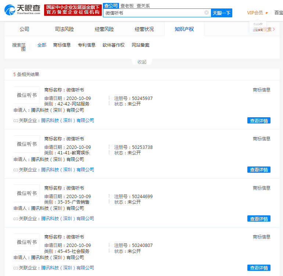The image size is (283, 276).
Task: Click the orange arrow next to VIP会员
Action: coord(267,13)
